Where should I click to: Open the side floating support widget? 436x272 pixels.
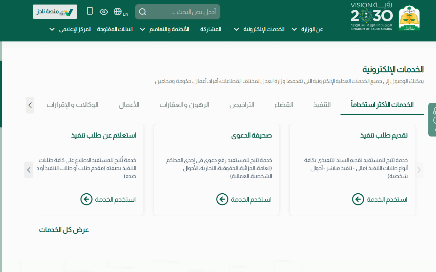point(433,119)
